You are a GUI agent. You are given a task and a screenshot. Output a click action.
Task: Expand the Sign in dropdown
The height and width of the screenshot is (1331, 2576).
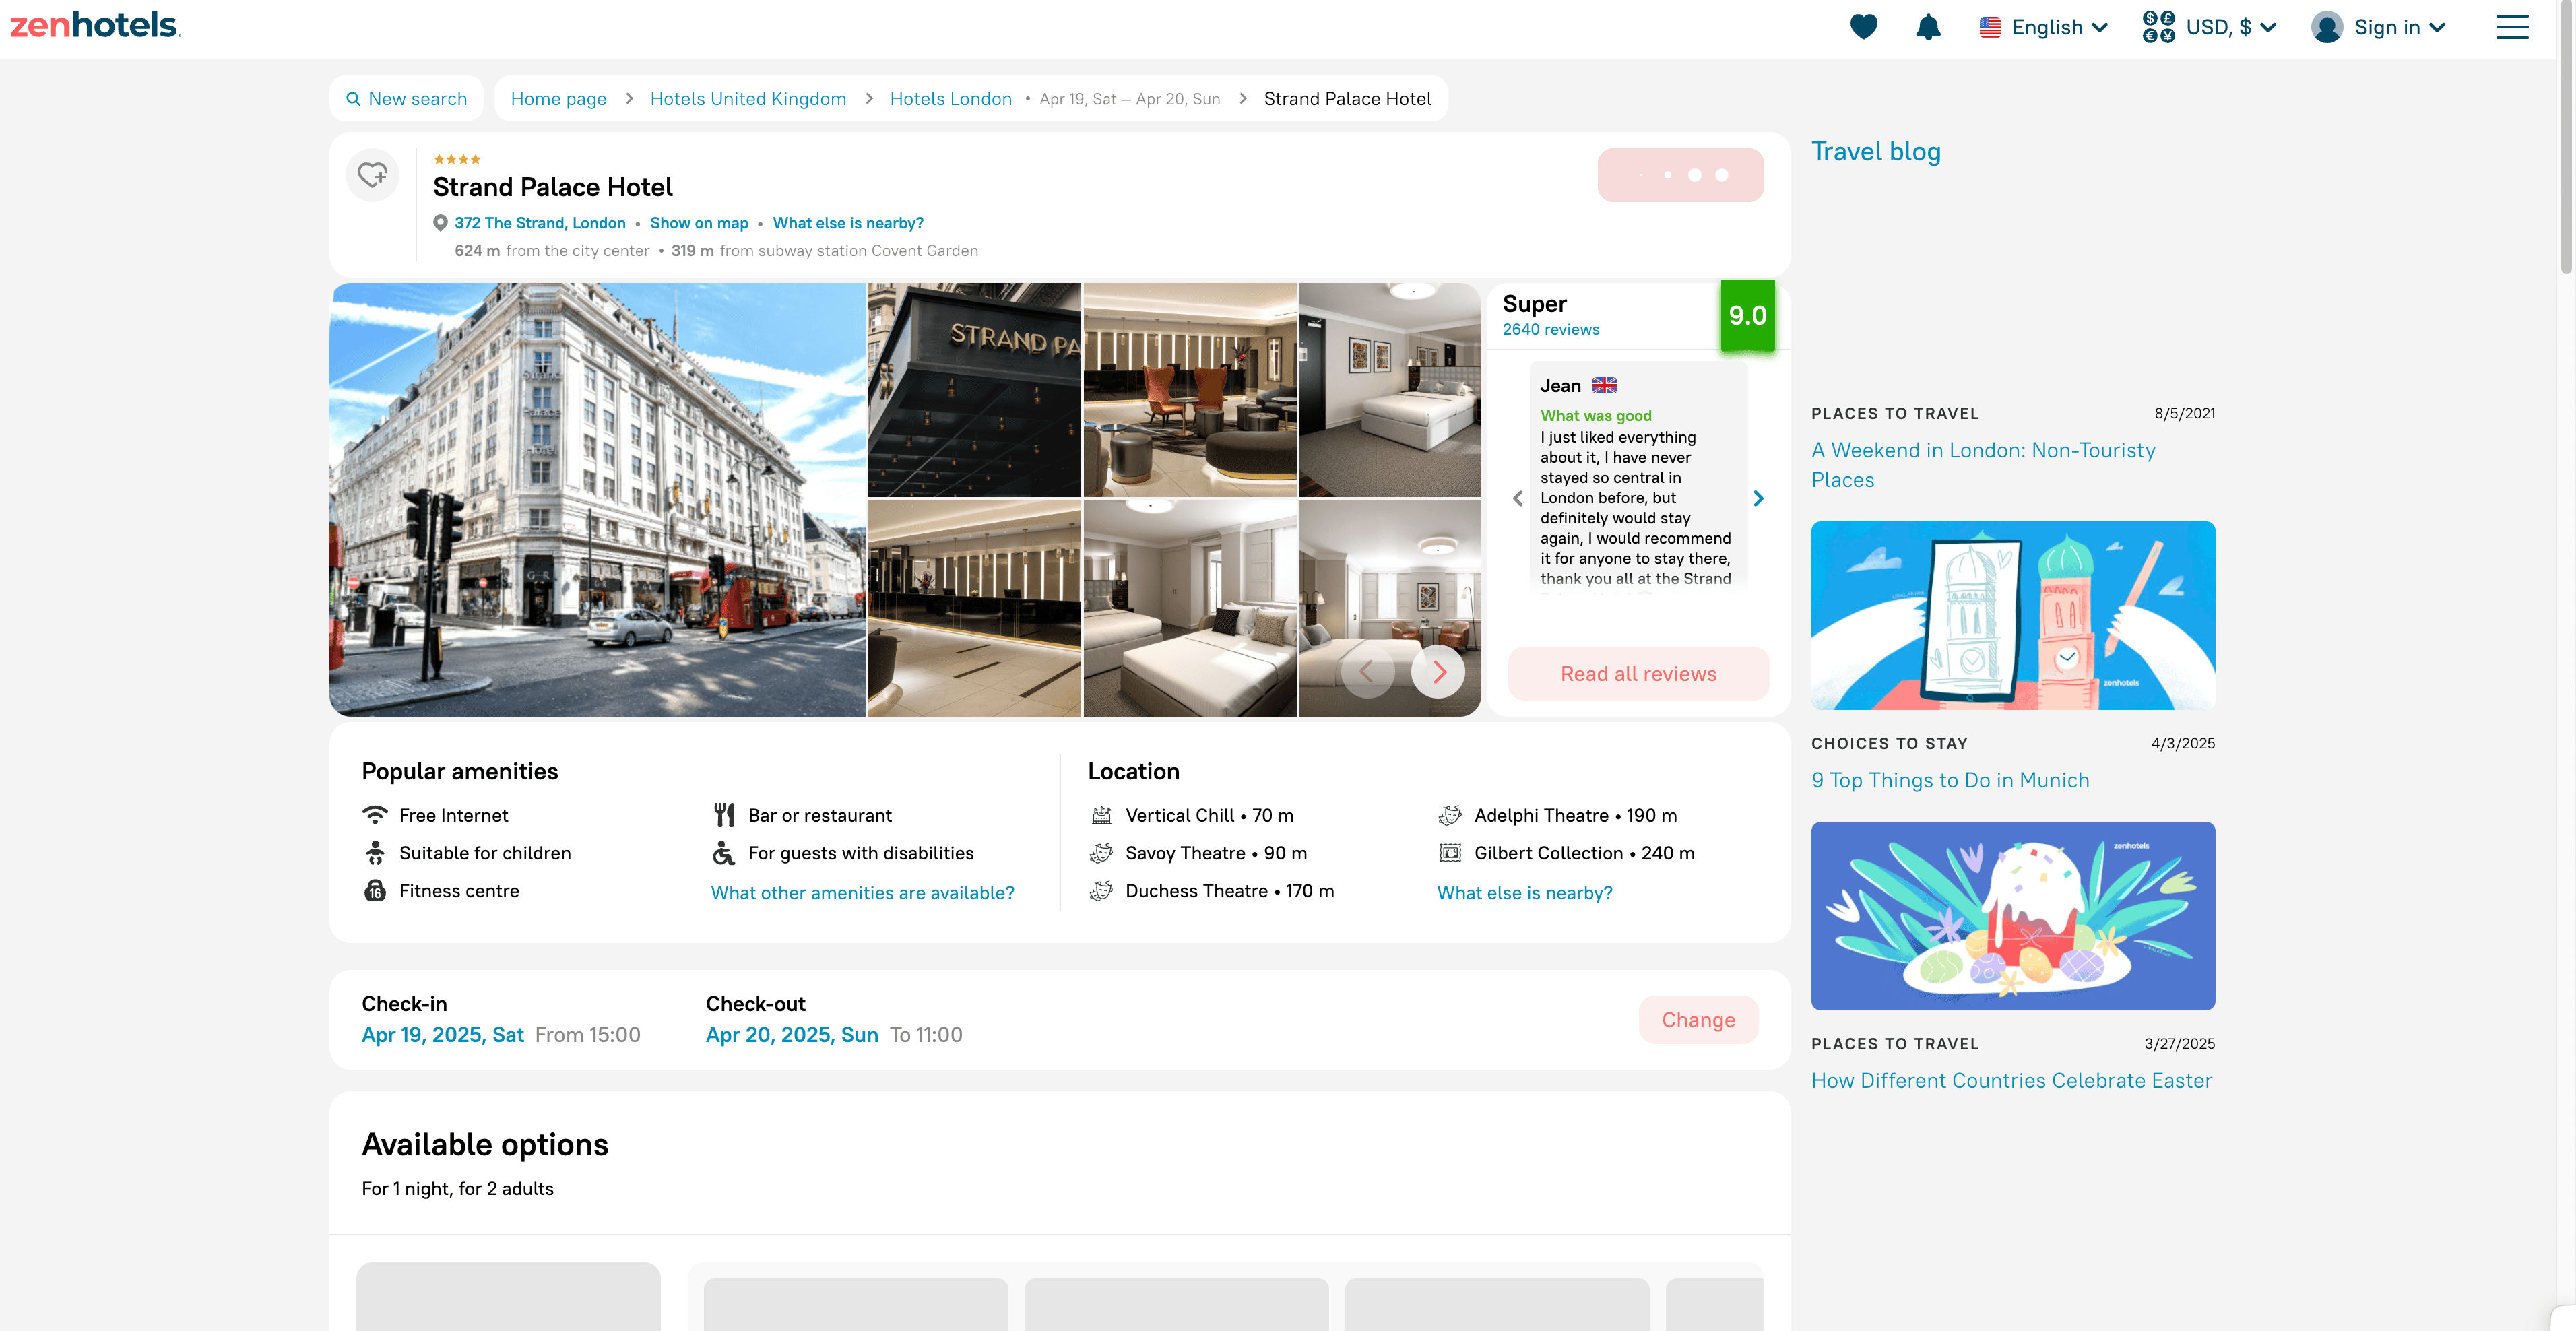click(2379, 27)
